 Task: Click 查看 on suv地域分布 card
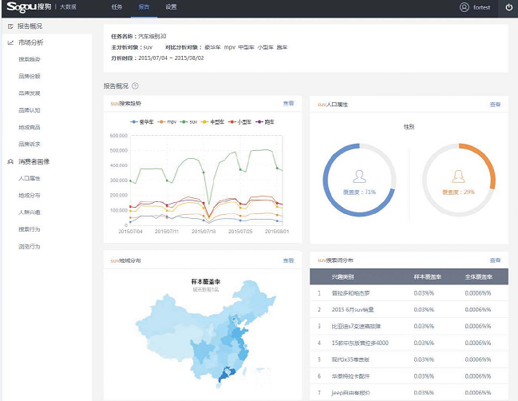click(x=288, y=260)
